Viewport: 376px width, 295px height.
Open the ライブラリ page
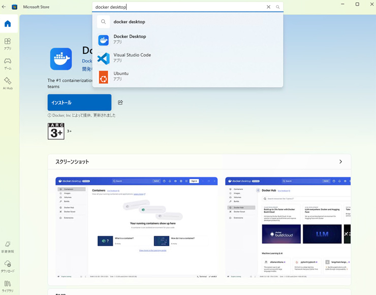(x=8, y=286)
